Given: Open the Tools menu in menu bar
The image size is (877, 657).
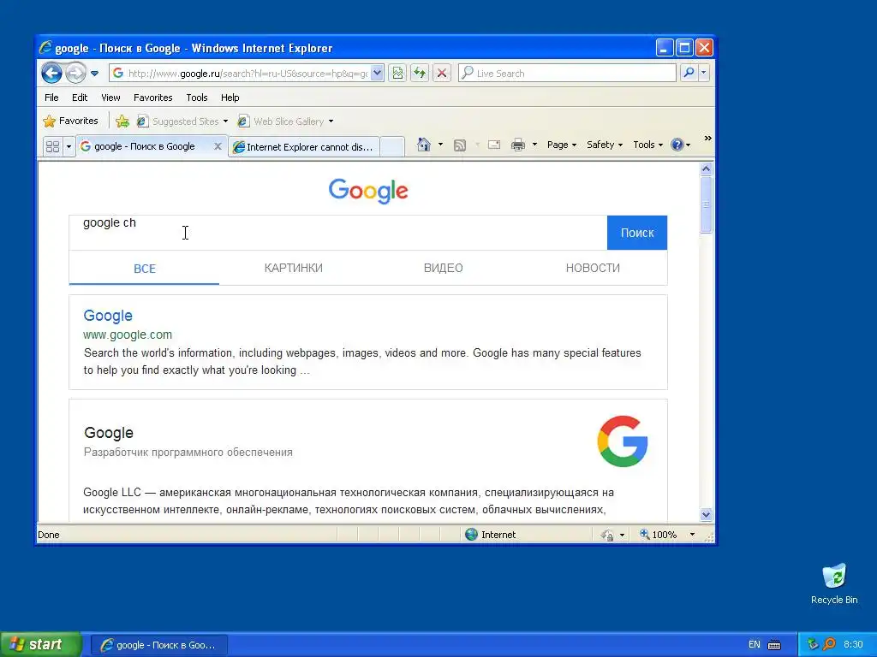Looking at the screenshot, I should click(197, 98).
